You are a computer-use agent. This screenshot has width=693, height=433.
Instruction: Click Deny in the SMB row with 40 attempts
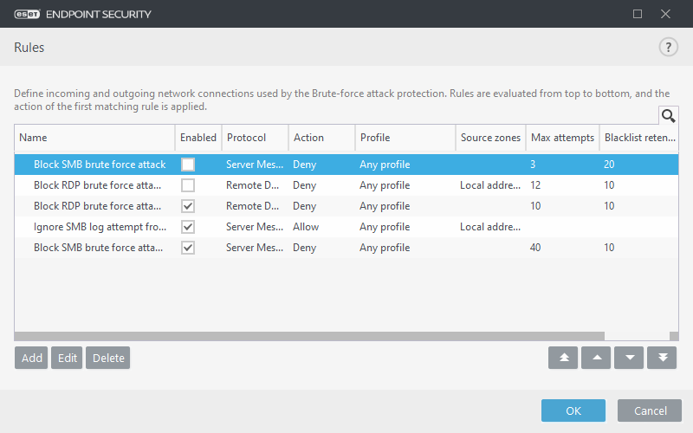click(x=305, y=248)
